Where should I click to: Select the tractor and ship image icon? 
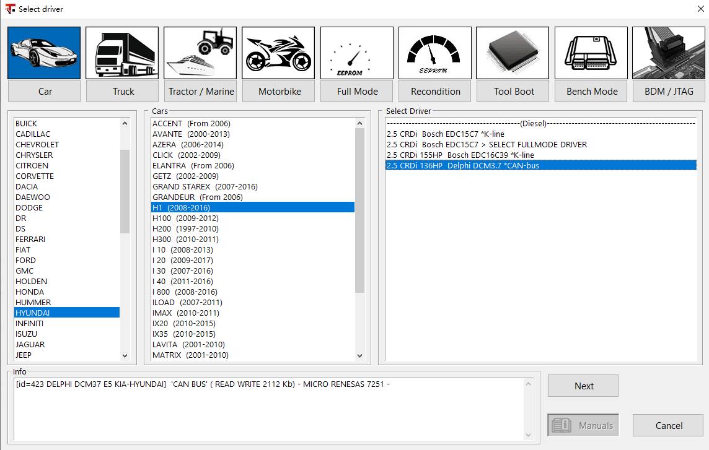[200, 53]
